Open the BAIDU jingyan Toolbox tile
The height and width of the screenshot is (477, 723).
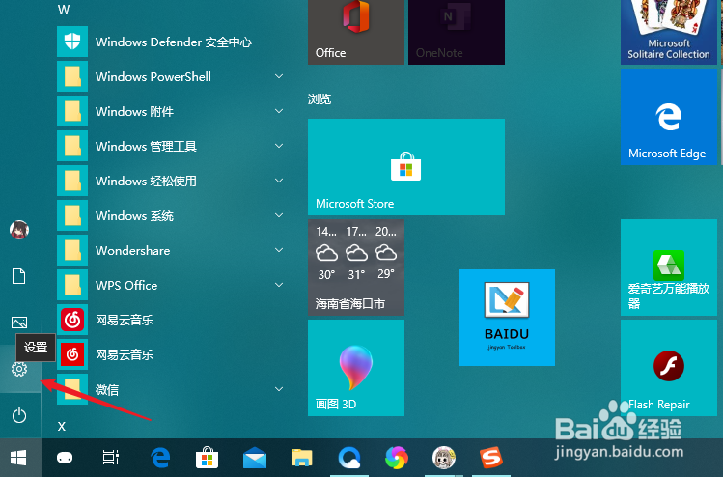[507, 318]
